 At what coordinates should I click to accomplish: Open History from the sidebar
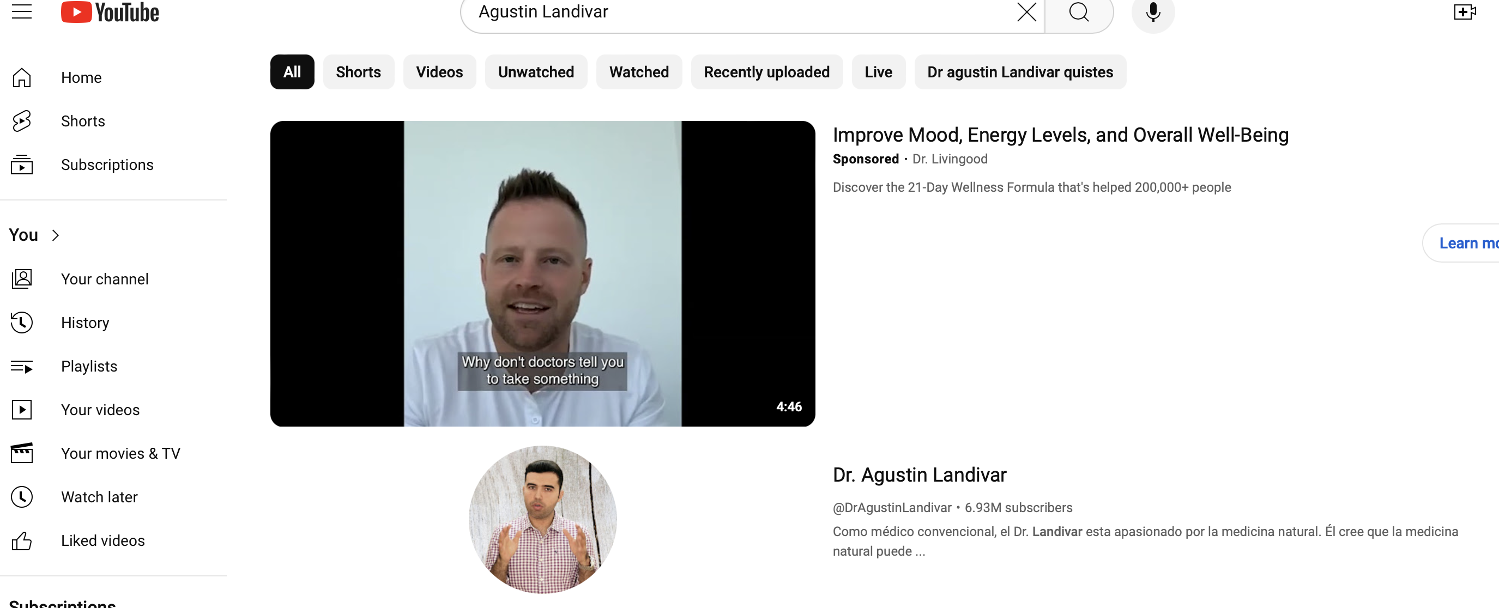click(85, 323)
